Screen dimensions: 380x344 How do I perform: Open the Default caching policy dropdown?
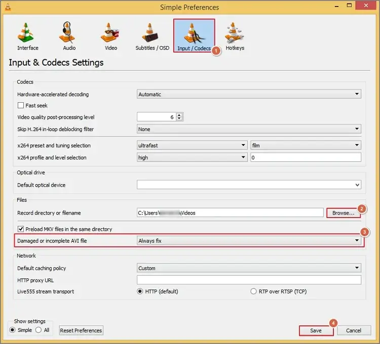[x=249, y=268]
